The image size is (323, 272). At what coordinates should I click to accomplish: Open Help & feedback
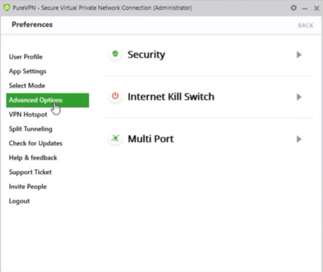point(33,158)
